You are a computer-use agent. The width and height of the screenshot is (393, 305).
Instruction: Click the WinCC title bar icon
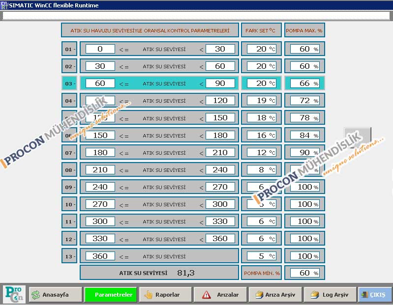4,5
